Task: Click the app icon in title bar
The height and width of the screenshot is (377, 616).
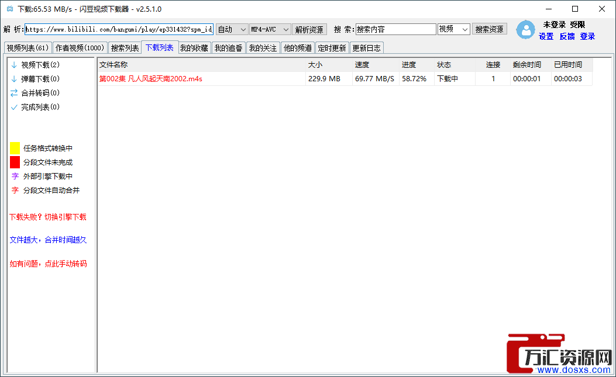Action: [10, 9]
